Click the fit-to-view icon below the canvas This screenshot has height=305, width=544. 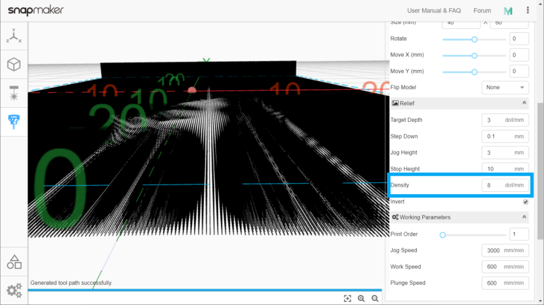coord(347,298)
